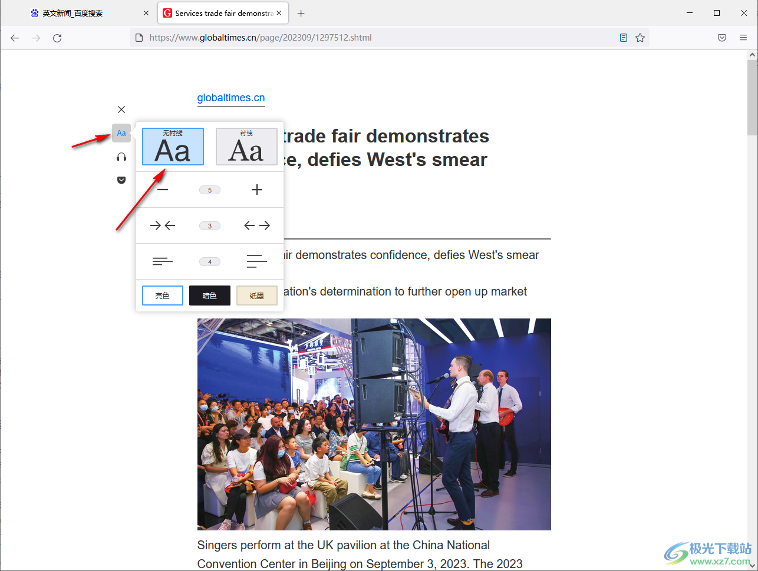The height and width of the screenshot is (571, 758).
Task: Decrease font size with minus button
Action: click(x=163, y=190)
